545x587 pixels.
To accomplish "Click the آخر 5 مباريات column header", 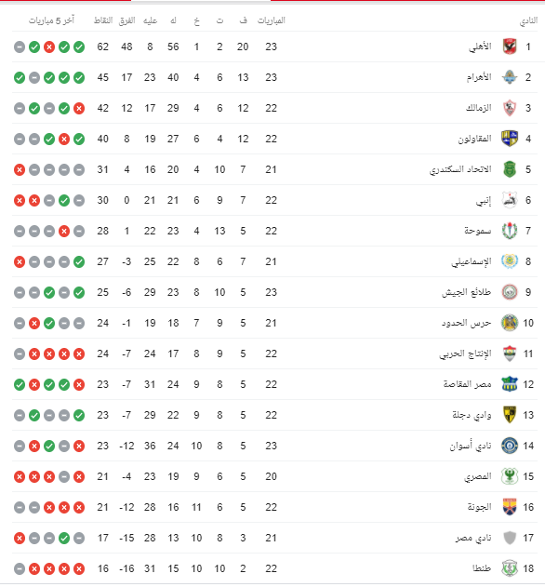I will tap(52, 20).
